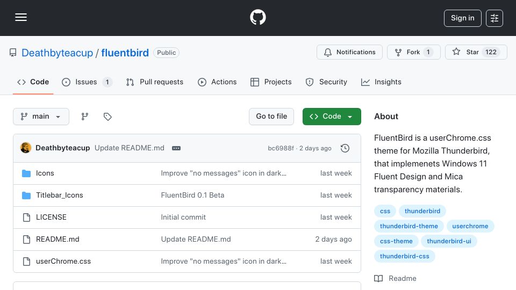This screenshot has width=516, height=290.
Task: Select the thunderbird topic tag
Action: [422, 211]
